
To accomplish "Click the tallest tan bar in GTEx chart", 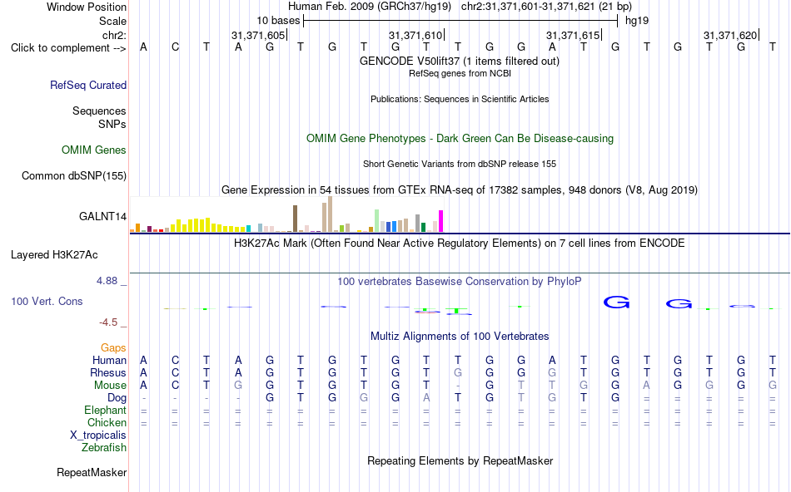I will coord(331,214).
